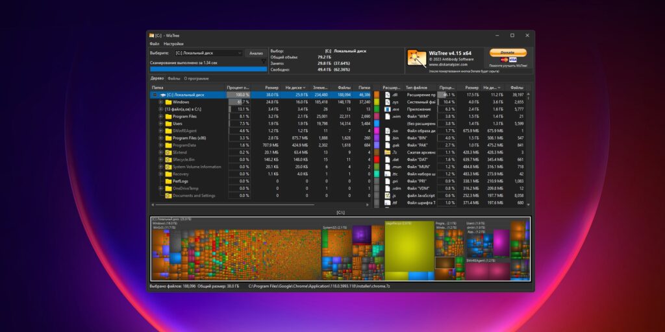This screenshot has width=665, height=332.
Task: Click the yellow Donate button
Action: (508, 53)
